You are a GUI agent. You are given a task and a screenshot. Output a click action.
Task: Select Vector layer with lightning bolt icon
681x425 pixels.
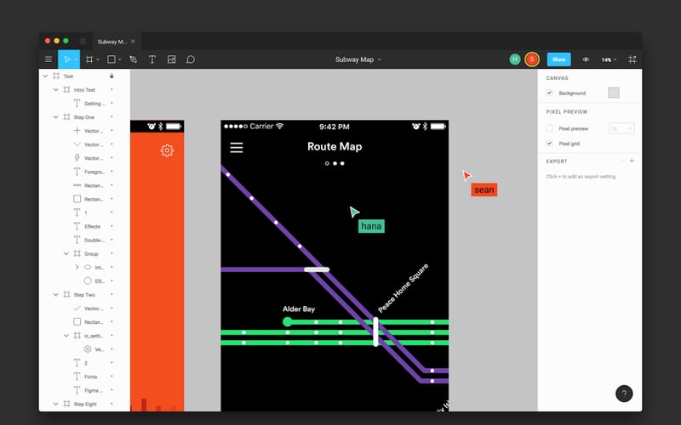94,158
